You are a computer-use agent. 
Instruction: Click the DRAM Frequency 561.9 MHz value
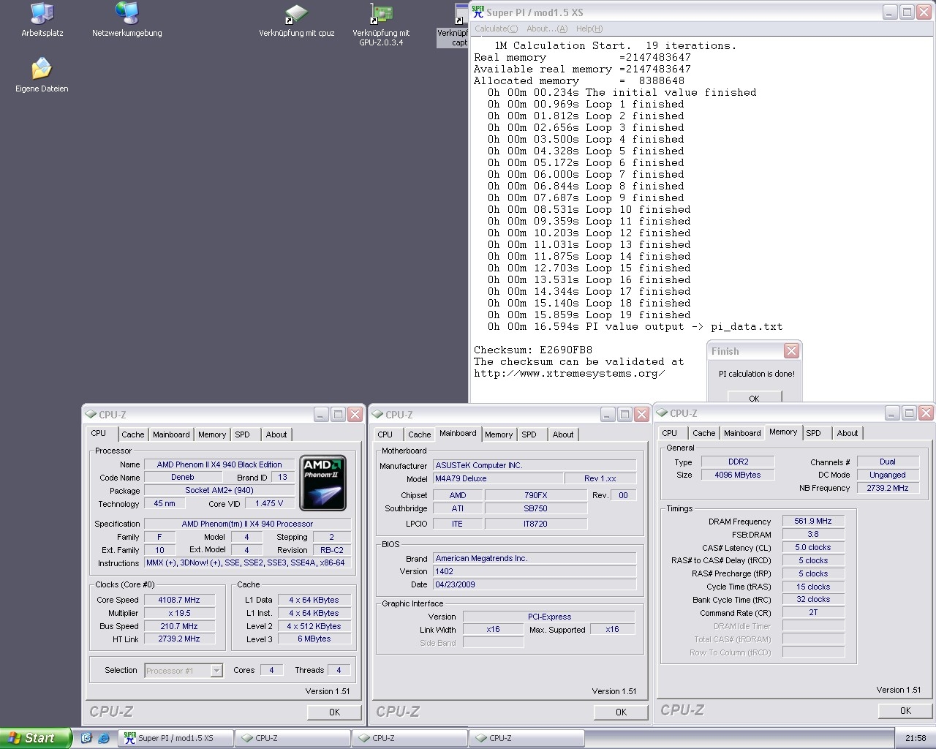813,522
